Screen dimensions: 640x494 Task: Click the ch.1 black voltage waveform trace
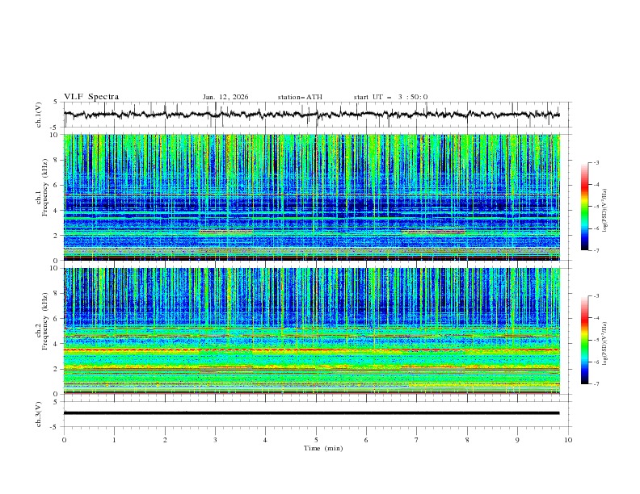pyautogui.click(x=311, y=115)
